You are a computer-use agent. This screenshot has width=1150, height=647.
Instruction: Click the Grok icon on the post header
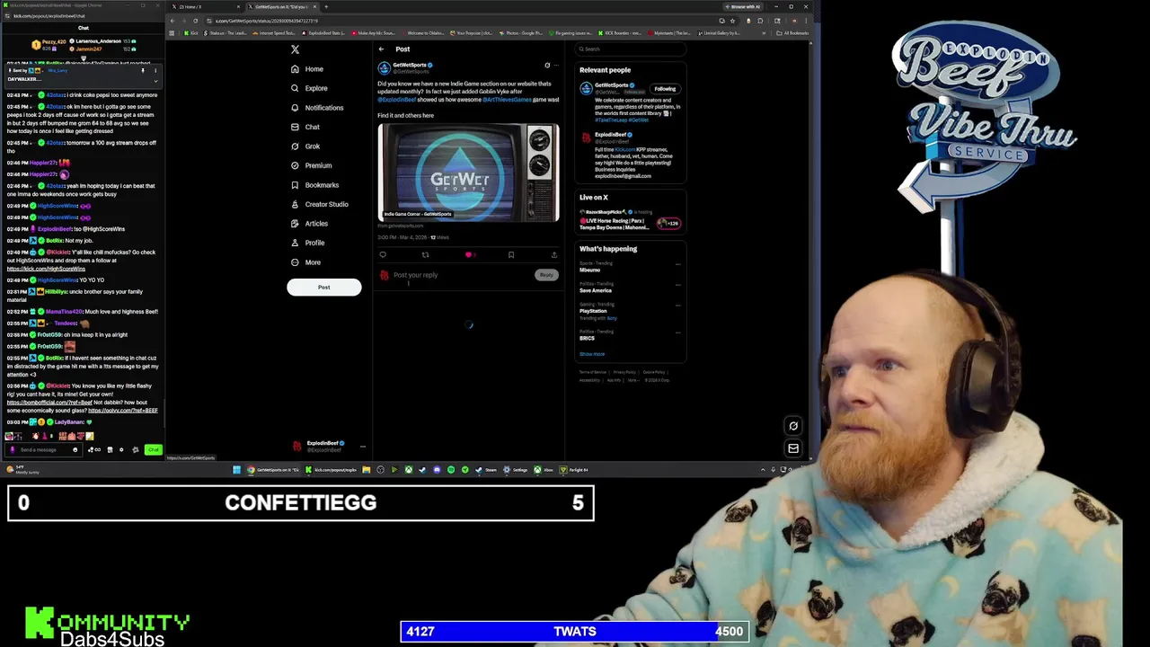[x=547, y=66]
